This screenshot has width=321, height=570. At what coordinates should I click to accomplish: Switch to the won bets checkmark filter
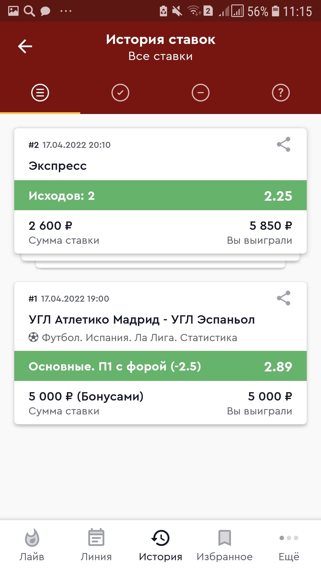coord(120,93)
